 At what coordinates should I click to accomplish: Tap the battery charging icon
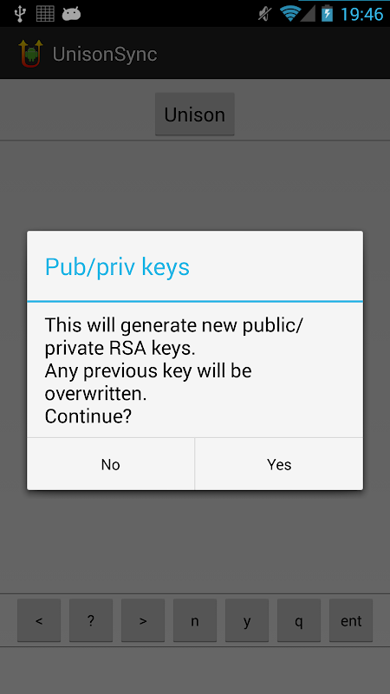pos(327,13)
